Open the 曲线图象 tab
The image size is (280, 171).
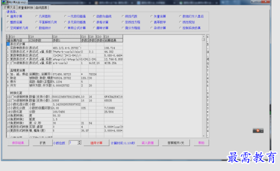(x=41, y=8)
